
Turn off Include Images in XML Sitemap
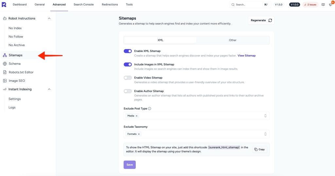pos(128,64)
